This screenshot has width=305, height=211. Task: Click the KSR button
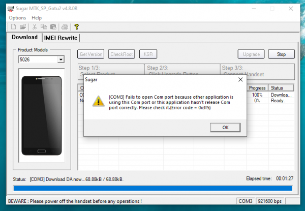coord(148,54)
